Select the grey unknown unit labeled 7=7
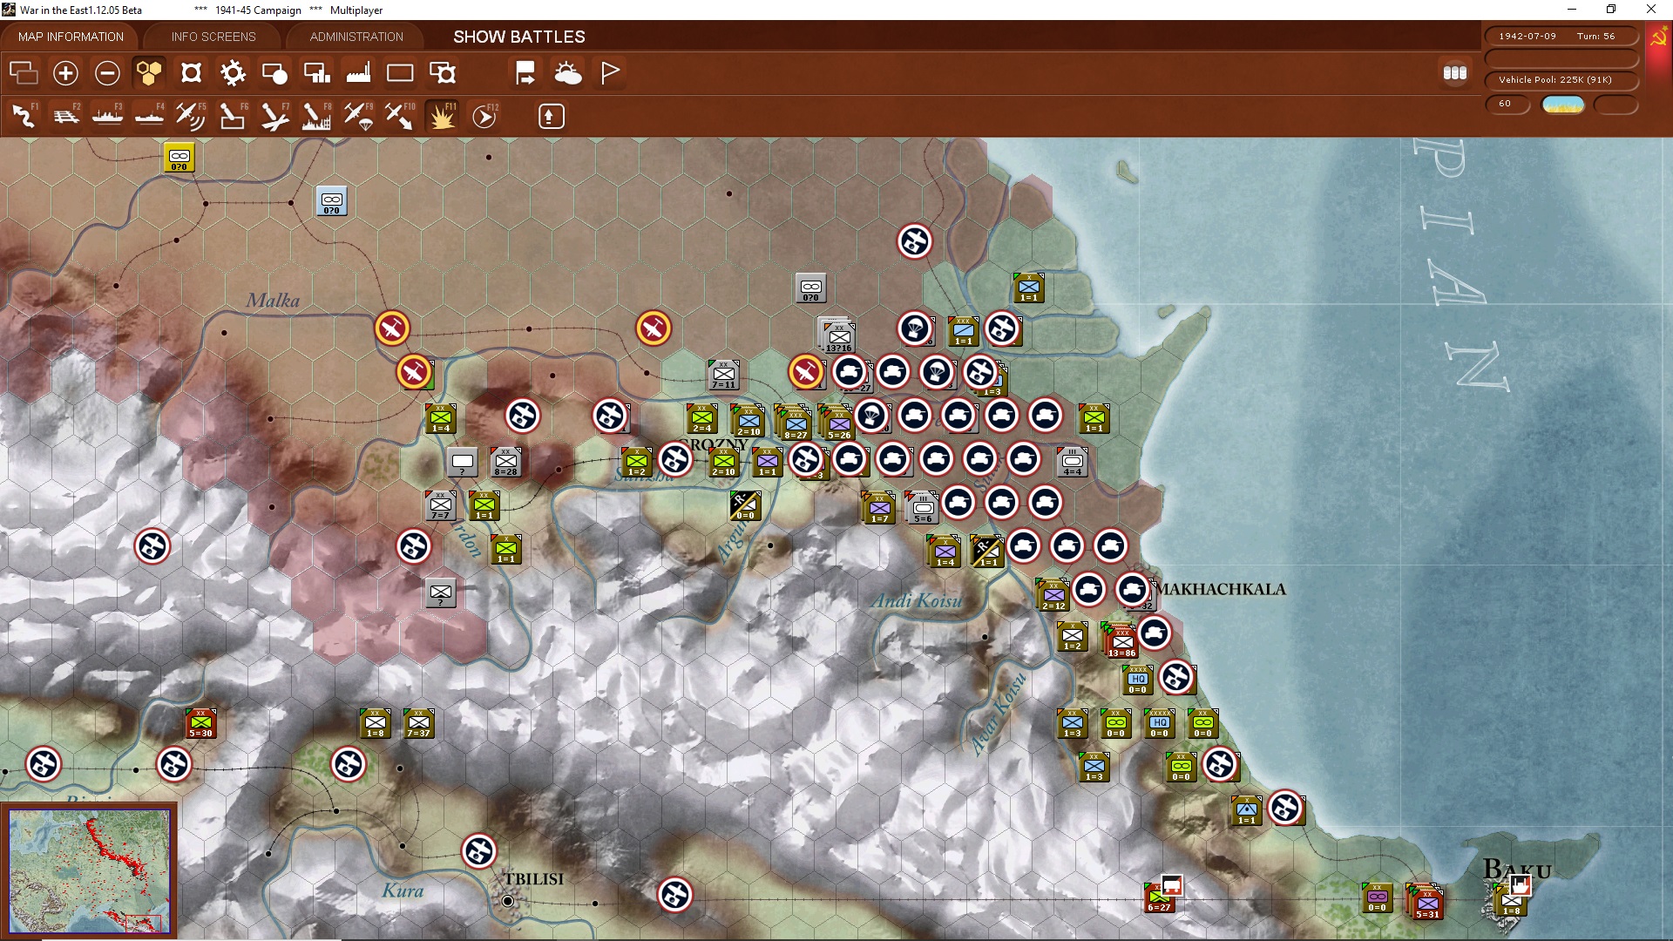1673x941 pixels. coord(440,505)
